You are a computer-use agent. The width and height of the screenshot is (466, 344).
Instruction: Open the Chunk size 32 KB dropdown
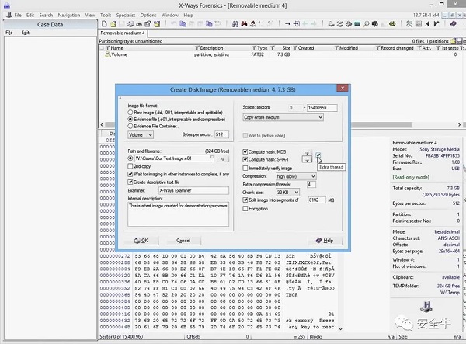(287, 193)
